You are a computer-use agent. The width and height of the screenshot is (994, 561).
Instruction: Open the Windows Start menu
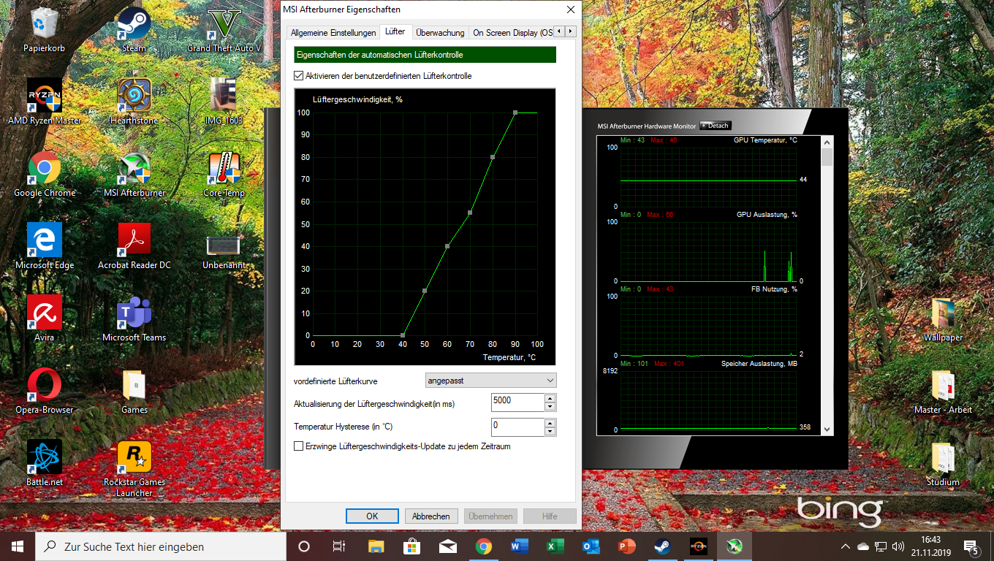click(18, 546)
